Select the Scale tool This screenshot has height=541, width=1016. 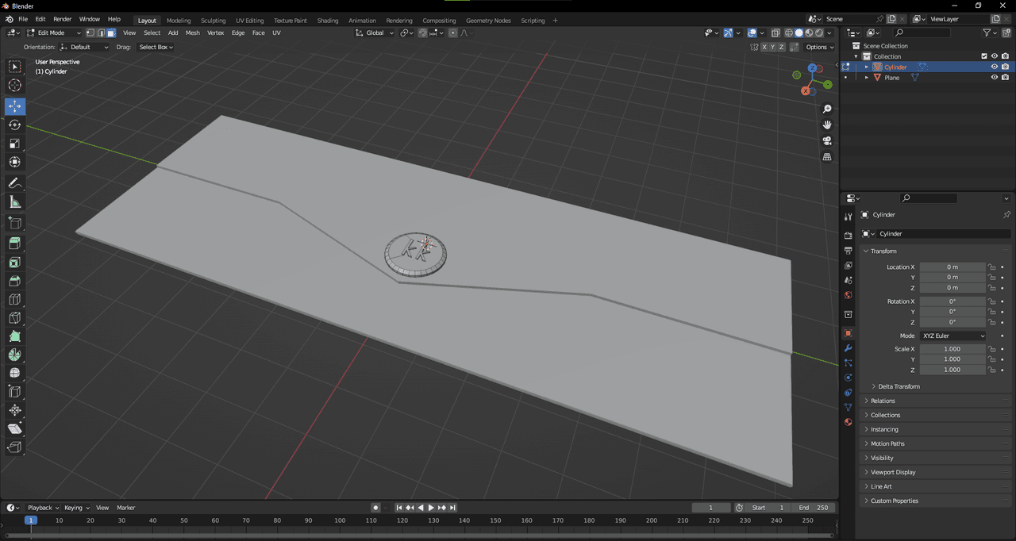click(15, 144)
